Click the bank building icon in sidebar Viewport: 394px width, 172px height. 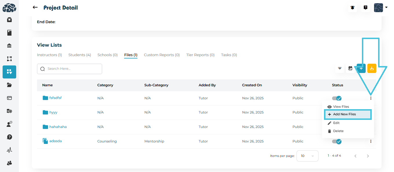9,46
